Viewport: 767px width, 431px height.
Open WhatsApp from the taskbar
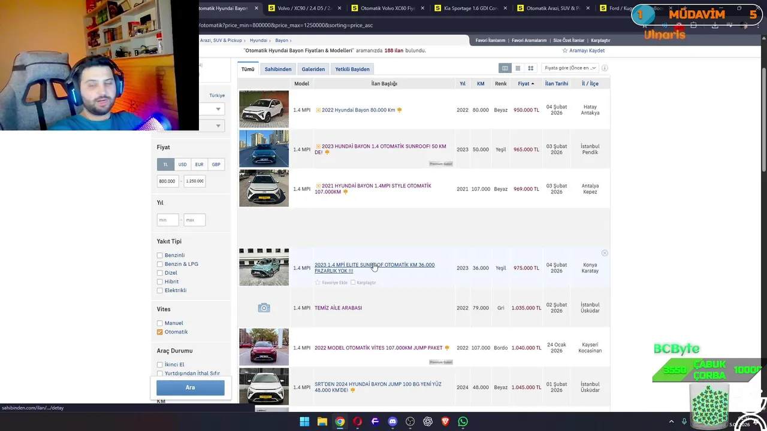(x=463, y=421)
